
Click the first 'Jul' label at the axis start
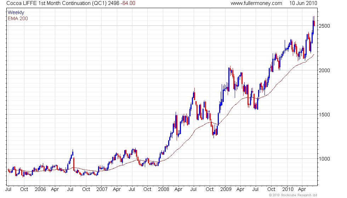click(8, 190)
